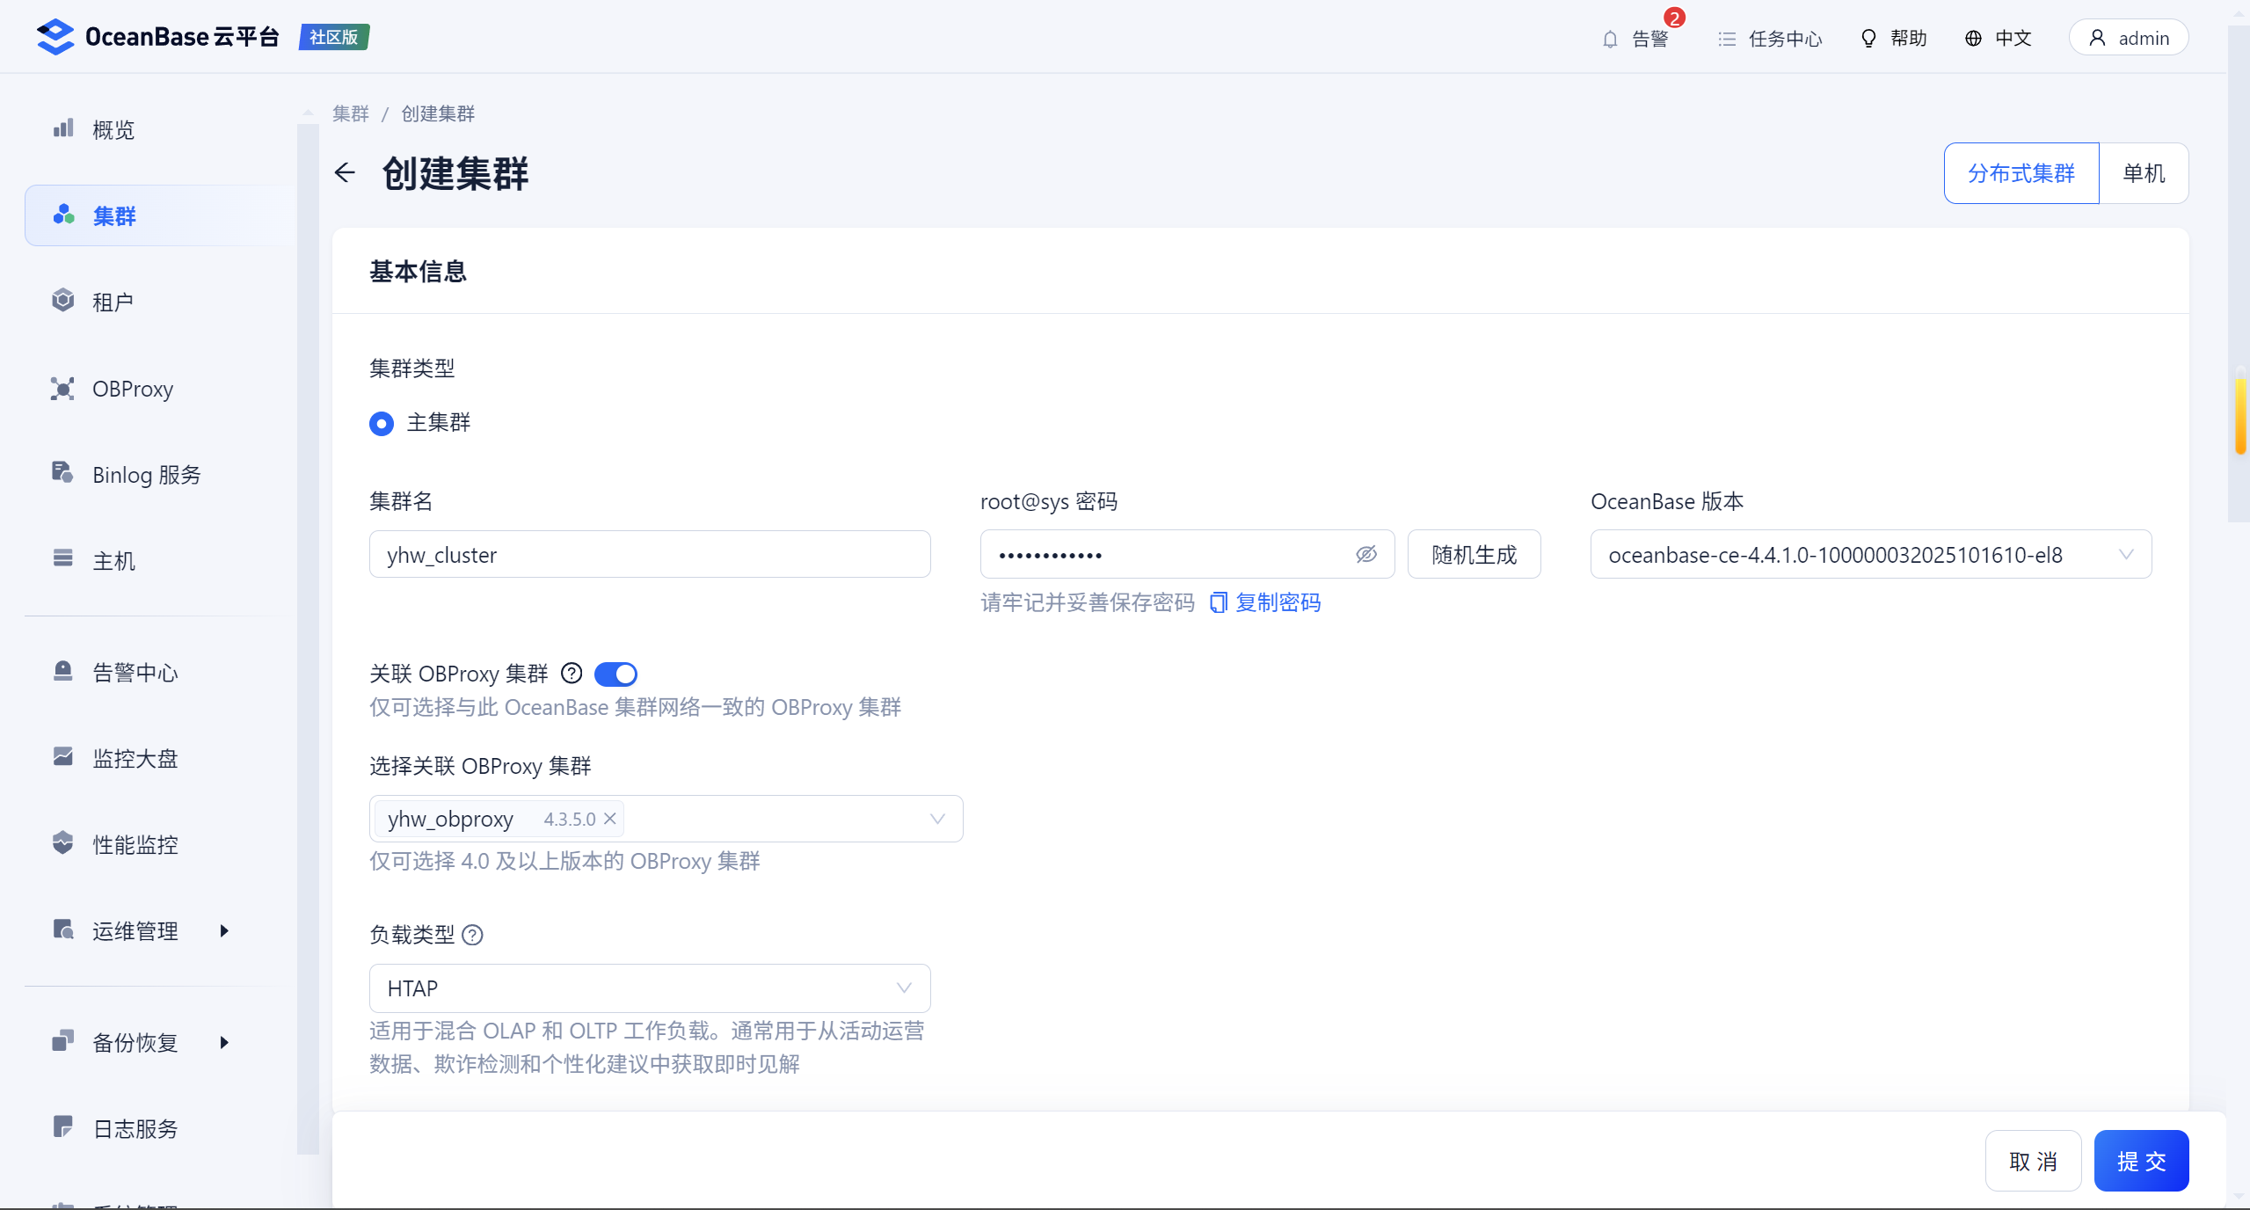Click the question mark beside 关联 OBProxy 集群

click(x=572, y=674)
